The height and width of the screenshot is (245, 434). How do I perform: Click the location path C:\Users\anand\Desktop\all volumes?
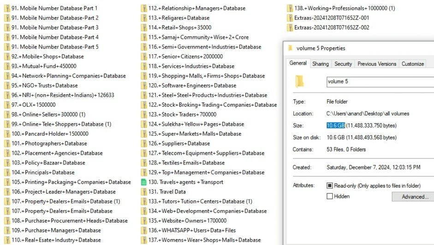coord(368,114)
